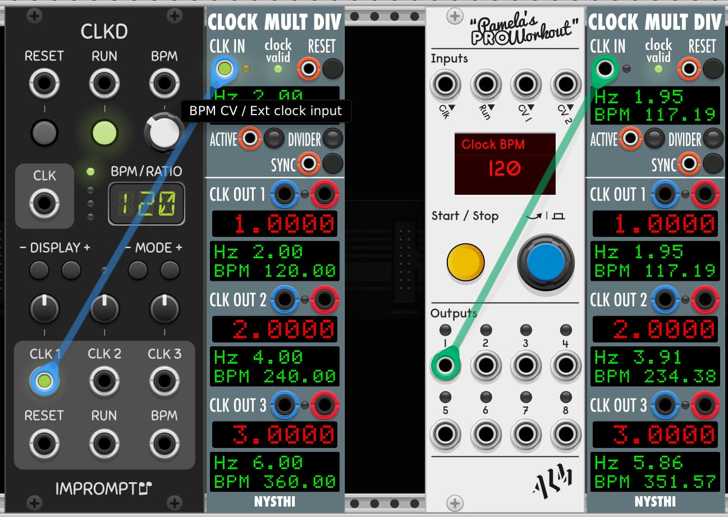Click the white BPM knob on CLKD
Screen dimensions: 728x517
click(x=164, y=133)
